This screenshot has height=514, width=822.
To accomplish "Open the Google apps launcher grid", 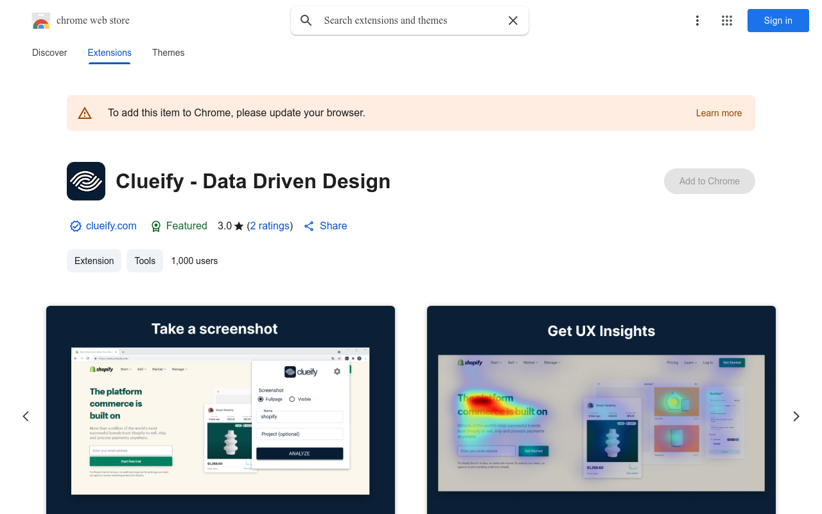I will (726, 20).
